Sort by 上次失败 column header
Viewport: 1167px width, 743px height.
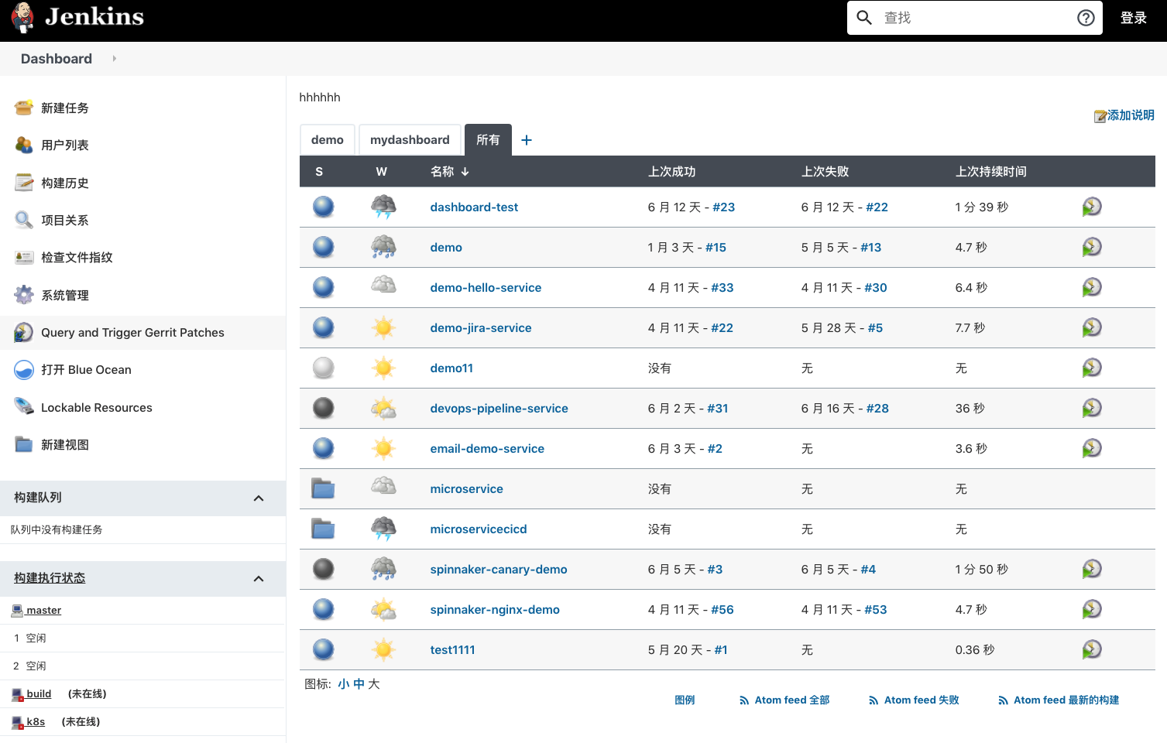point(825,172)
